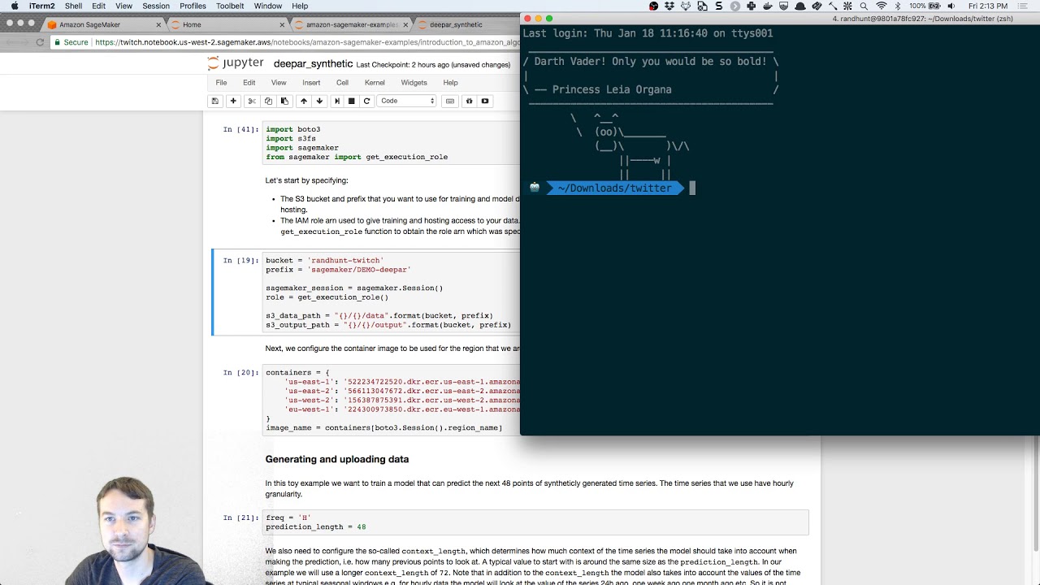Click the video icon at toolbar's end
The height and width of the screenshot is (585, 1040).
485,101
